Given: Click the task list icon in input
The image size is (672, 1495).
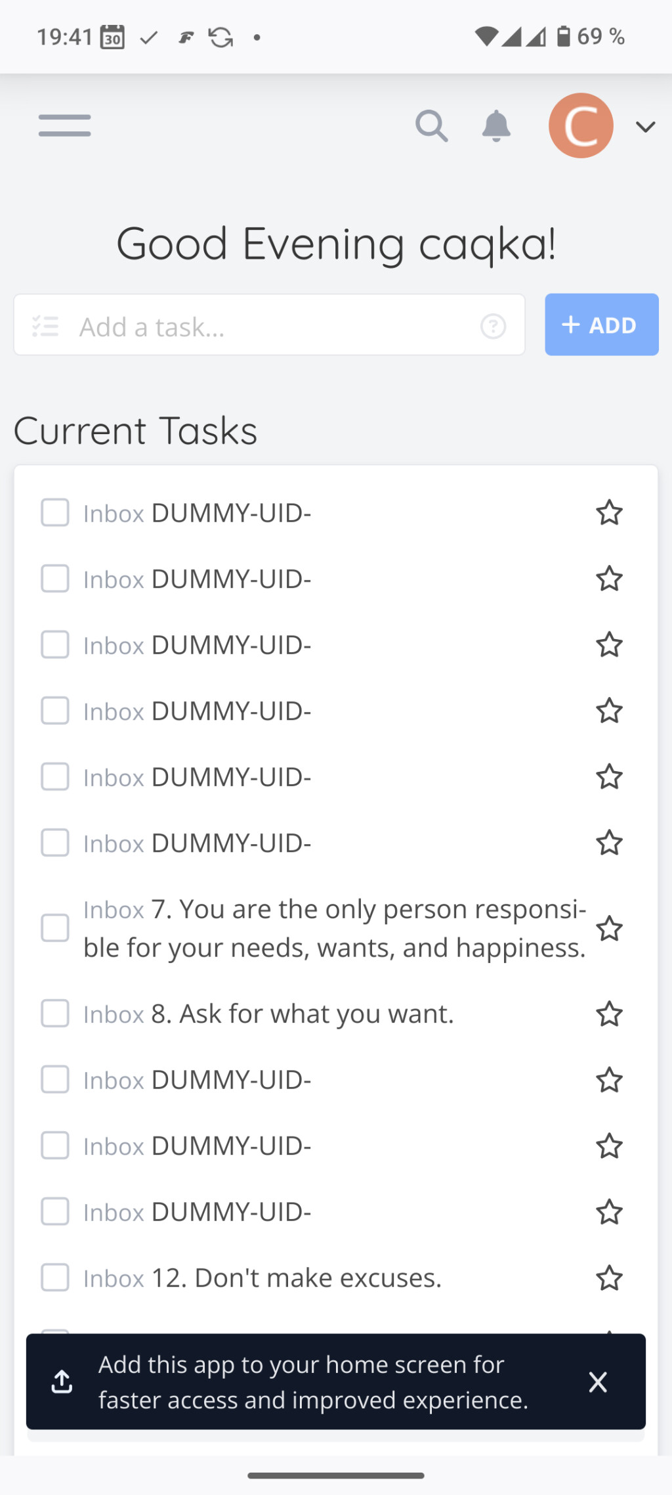Looking at the screenshot, I should point(45,326).
